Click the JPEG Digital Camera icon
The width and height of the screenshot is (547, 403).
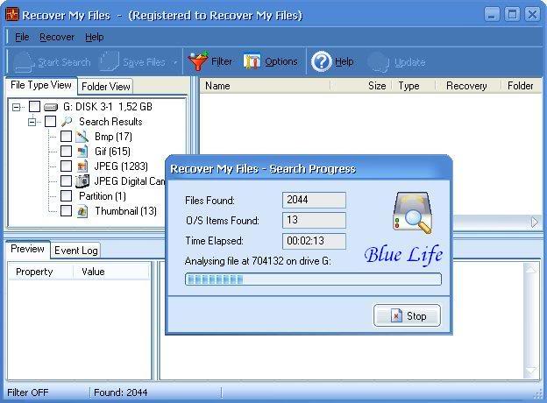pyautogui.click(x=82, y=181)
